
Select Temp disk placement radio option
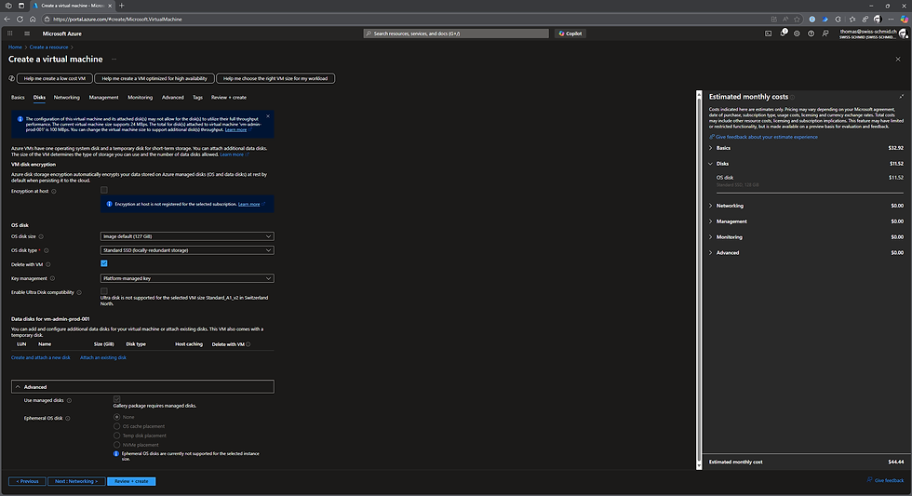[x=117, y=436]
